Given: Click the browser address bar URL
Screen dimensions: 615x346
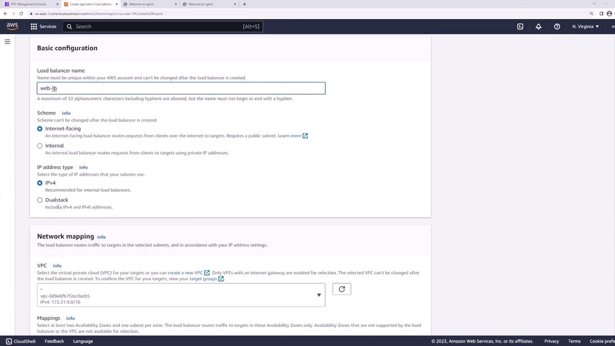Looking at the screenshot, I should [98, 13].
